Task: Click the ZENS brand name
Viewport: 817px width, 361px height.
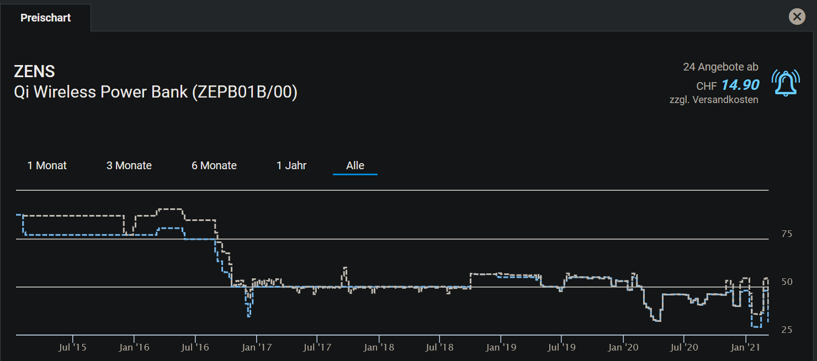Action: (34, 71)
